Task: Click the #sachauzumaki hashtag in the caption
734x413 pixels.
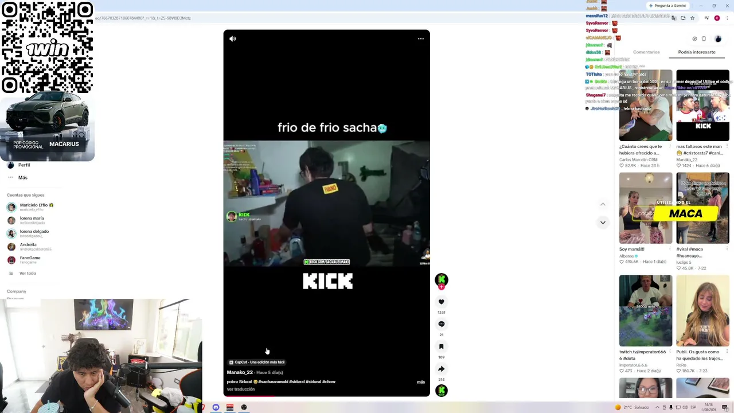Action: (273, 382)
